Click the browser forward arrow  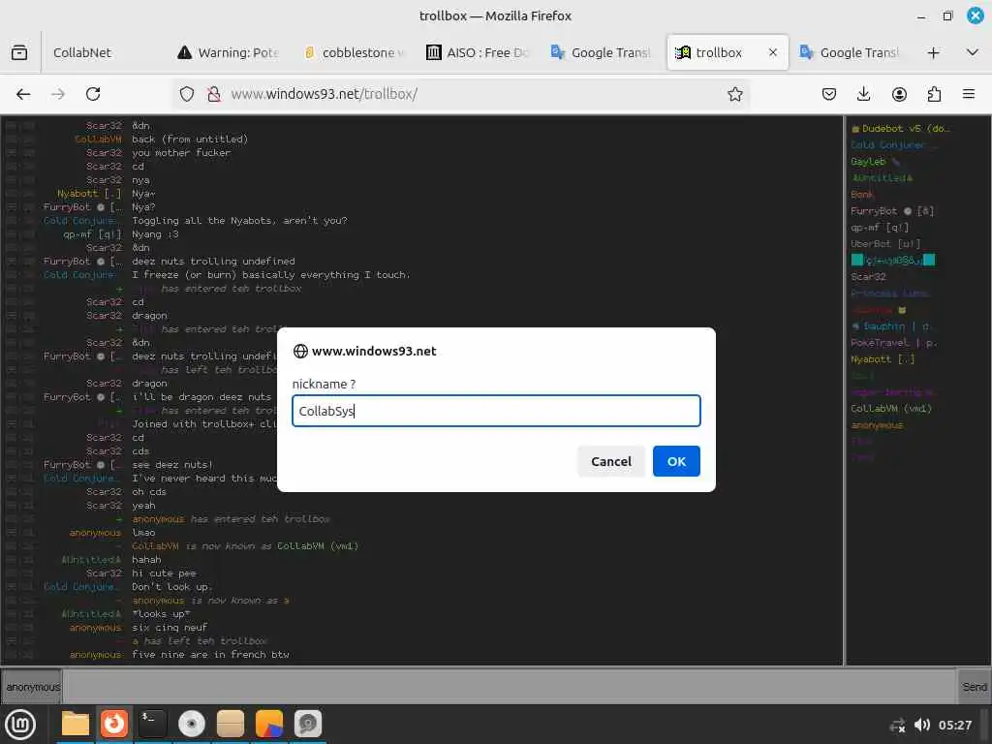58,94
